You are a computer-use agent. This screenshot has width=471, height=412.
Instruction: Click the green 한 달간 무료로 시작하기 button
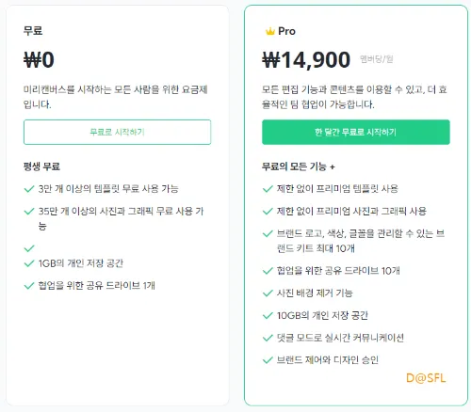pyautogui.click(x=356, y=132)
